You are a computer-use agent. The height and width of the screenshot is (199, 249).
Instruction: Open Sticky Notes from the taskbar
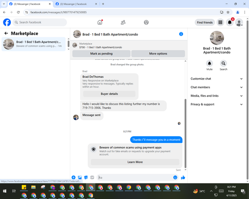tap(24, 188)
